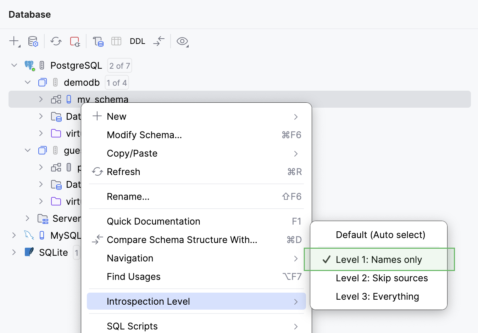Open the eye view options icon
478x333 pixels.
182,41
